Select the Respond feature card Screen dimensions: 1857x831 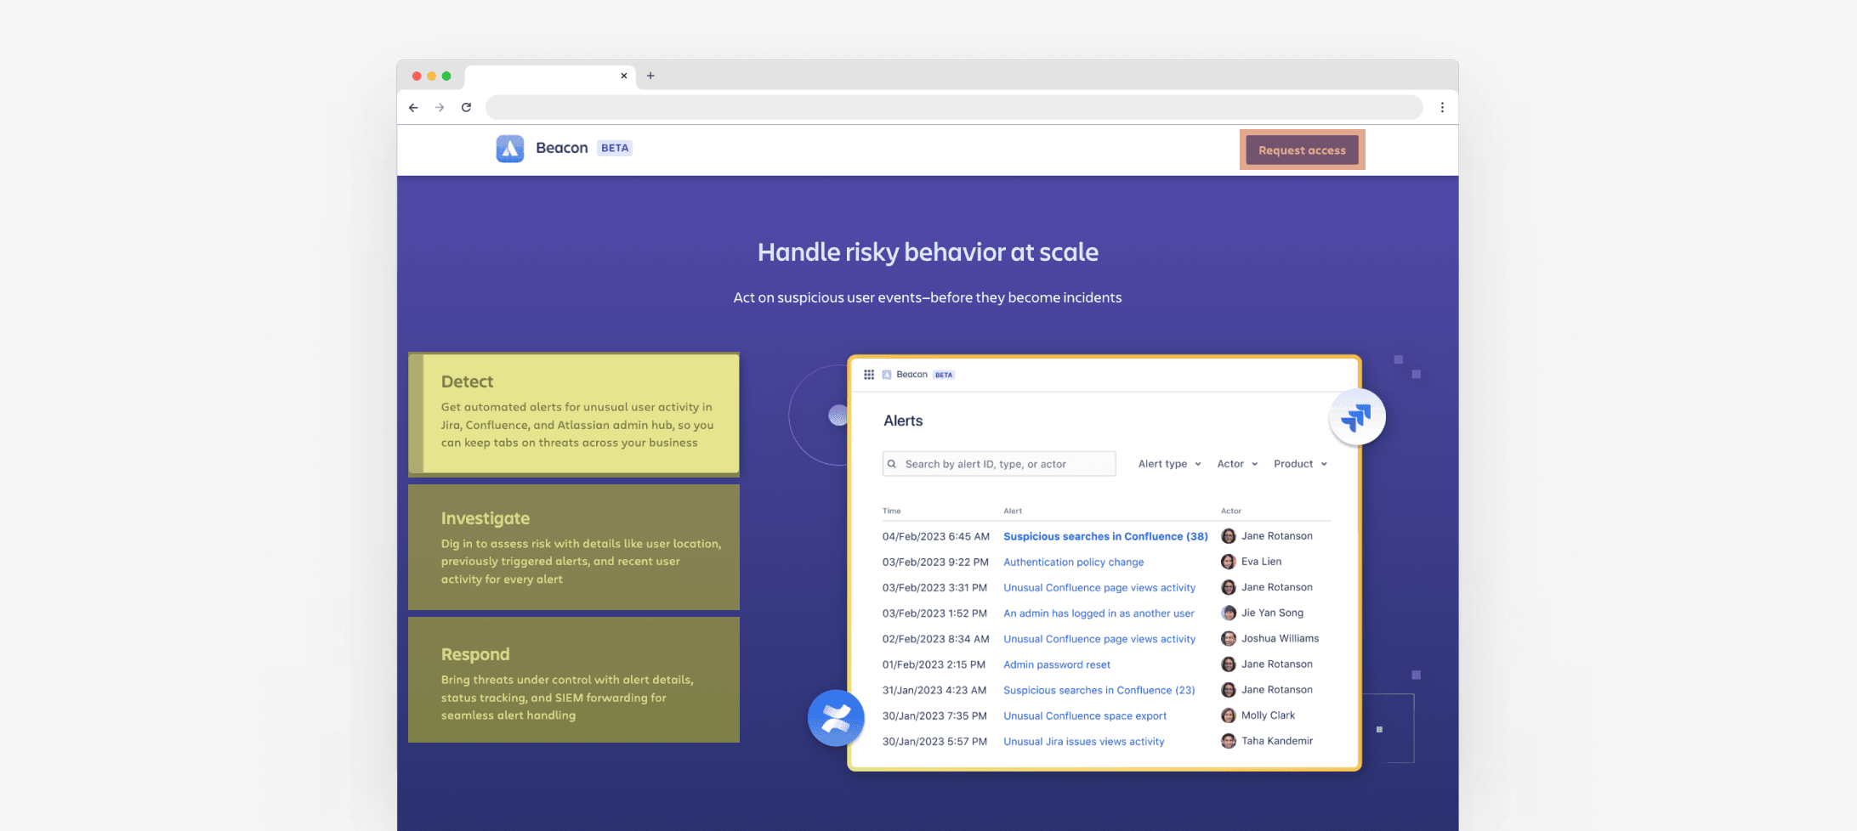574,680
